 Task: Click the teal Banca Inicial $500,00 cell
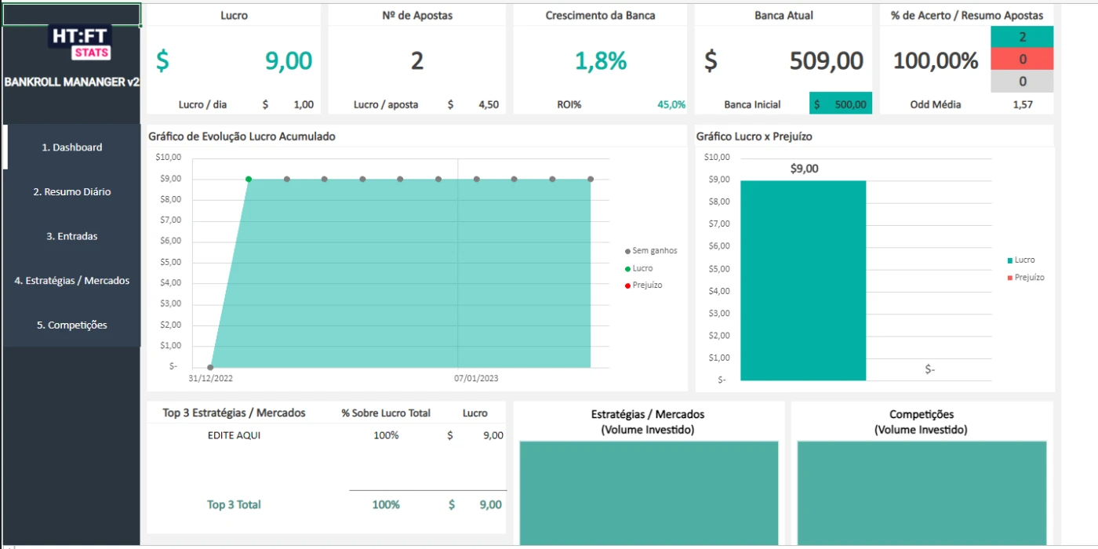click(840, 104)
